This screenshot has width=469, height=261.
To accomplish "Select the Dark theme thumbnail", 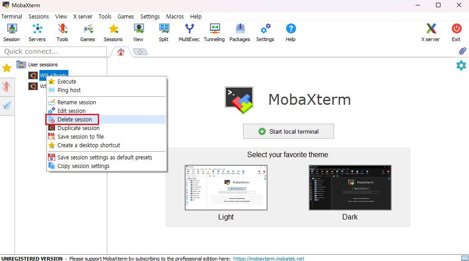I will click(350, 187).
